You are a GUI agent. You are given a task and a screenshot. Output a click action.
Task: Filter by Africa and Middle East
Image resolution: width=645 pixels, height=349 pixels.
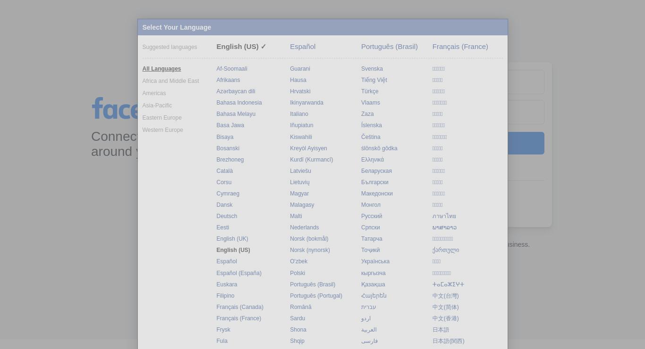click(170, 81)
